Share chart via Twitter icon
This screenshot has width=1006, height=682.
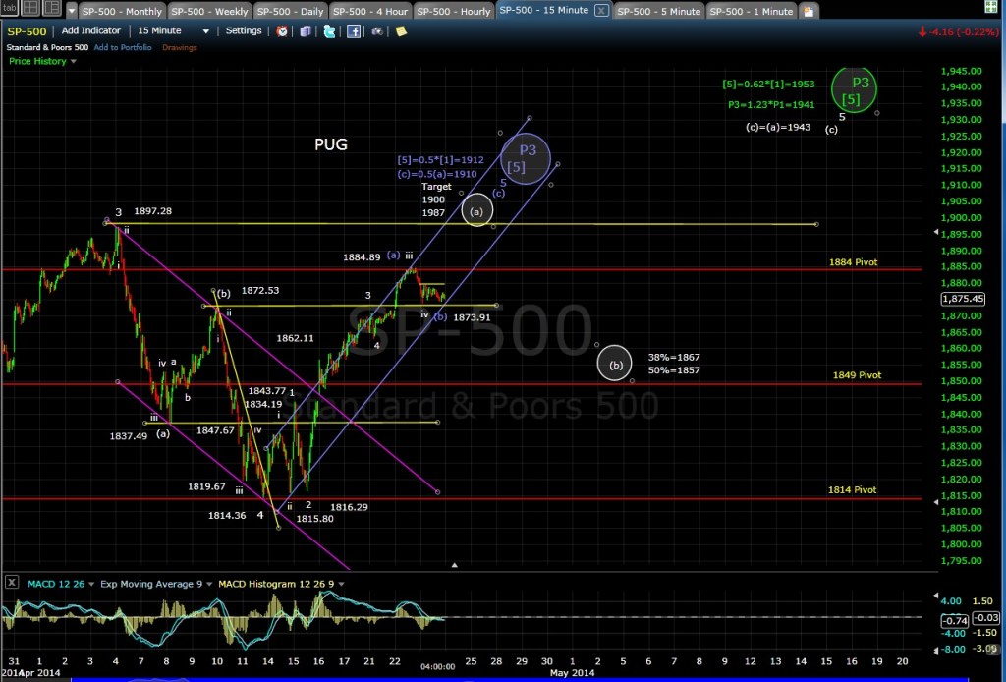pos(329,31)
